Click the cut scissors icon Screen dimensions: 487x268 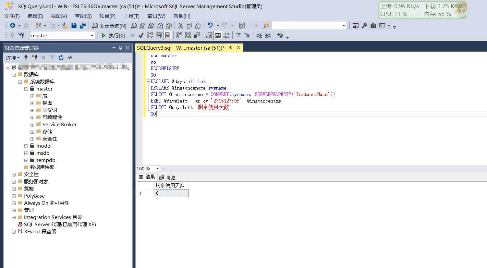(x=181, y=26)
